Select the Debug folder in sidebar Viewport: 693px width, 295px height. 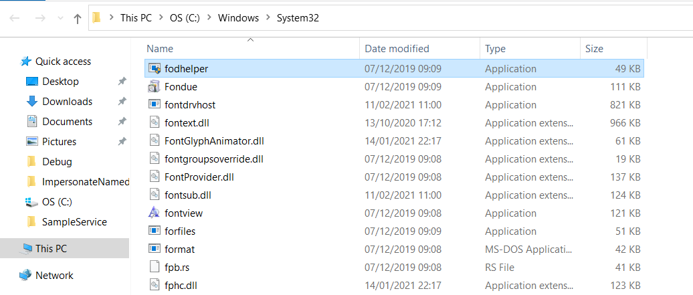pyautogui.click(x=57, y=161)
